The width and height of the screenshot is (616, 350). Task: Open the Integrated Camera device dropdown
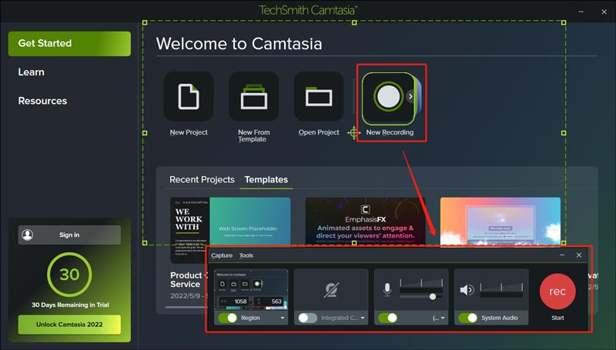(362, 318)
